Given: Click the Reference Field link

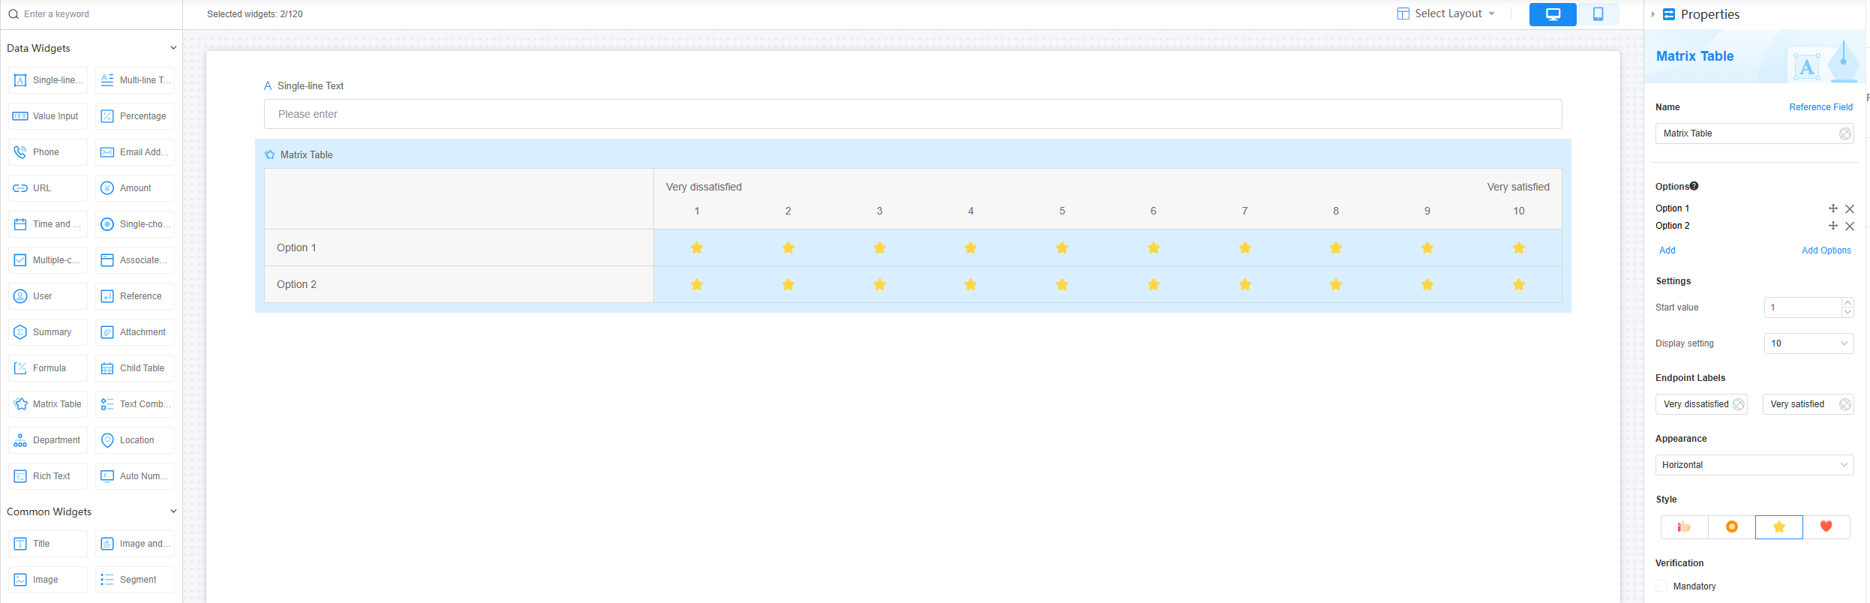Looking at the screenshot, I should (x=1820, y=107).
